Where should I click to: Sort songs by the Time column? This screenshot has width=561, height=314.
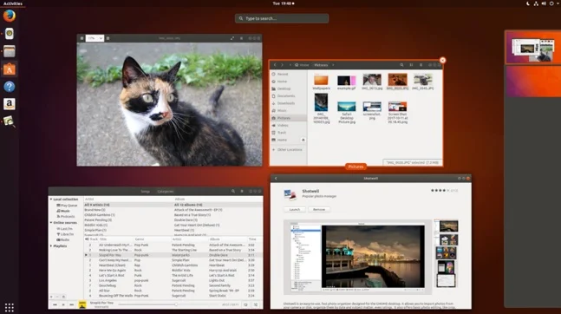click(x=252, y=239)
